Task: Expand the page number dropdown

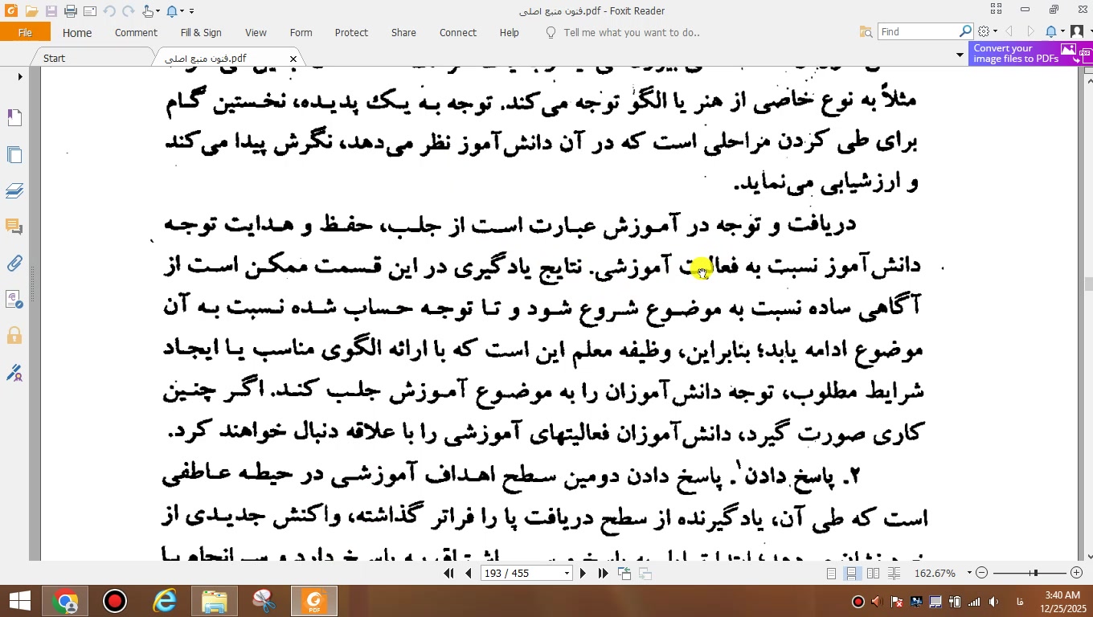Action: coord(567,573)
